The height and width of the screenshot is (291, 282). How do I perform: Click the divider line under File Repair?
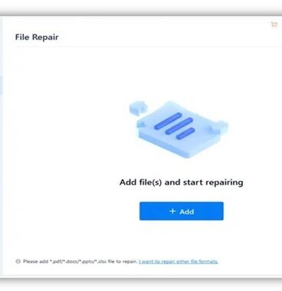[148, 47]
